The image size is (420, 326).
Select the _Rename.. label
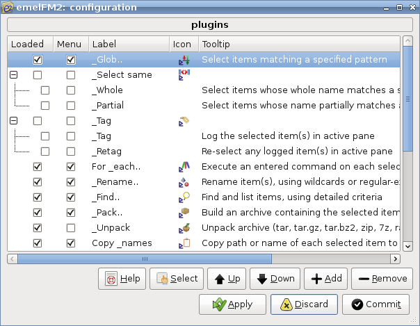(115, 182)
